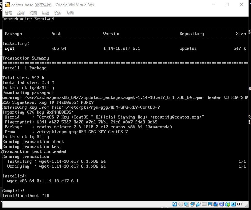Screen dimensions: 251x210
Task: Open the 控制 (Machine) menu
Action: pos(21,13)
